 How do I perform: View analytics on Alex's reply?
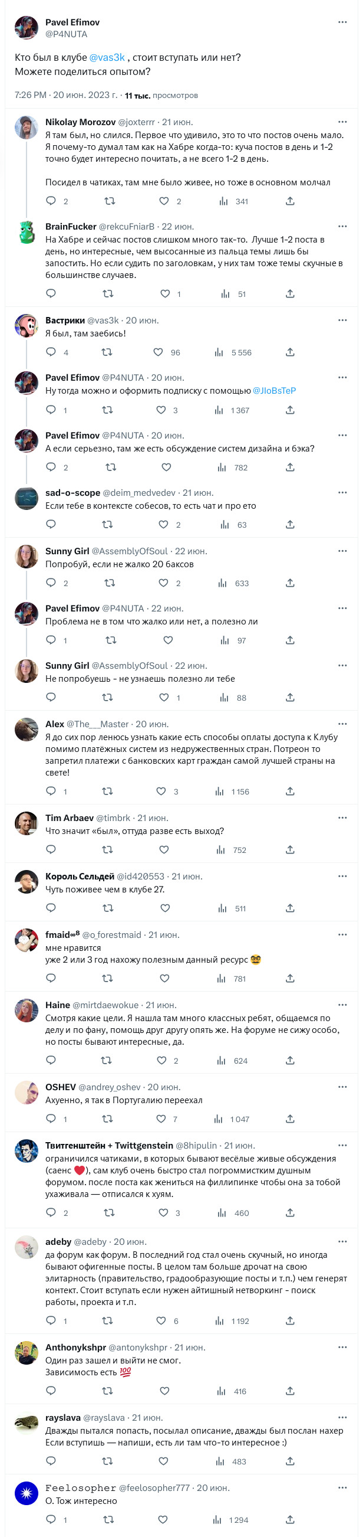[x=220, y=791]
